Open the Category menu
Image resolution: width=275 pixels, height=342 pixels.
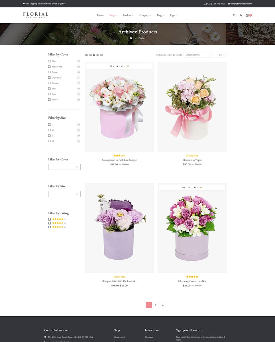(x=145, y=15)
